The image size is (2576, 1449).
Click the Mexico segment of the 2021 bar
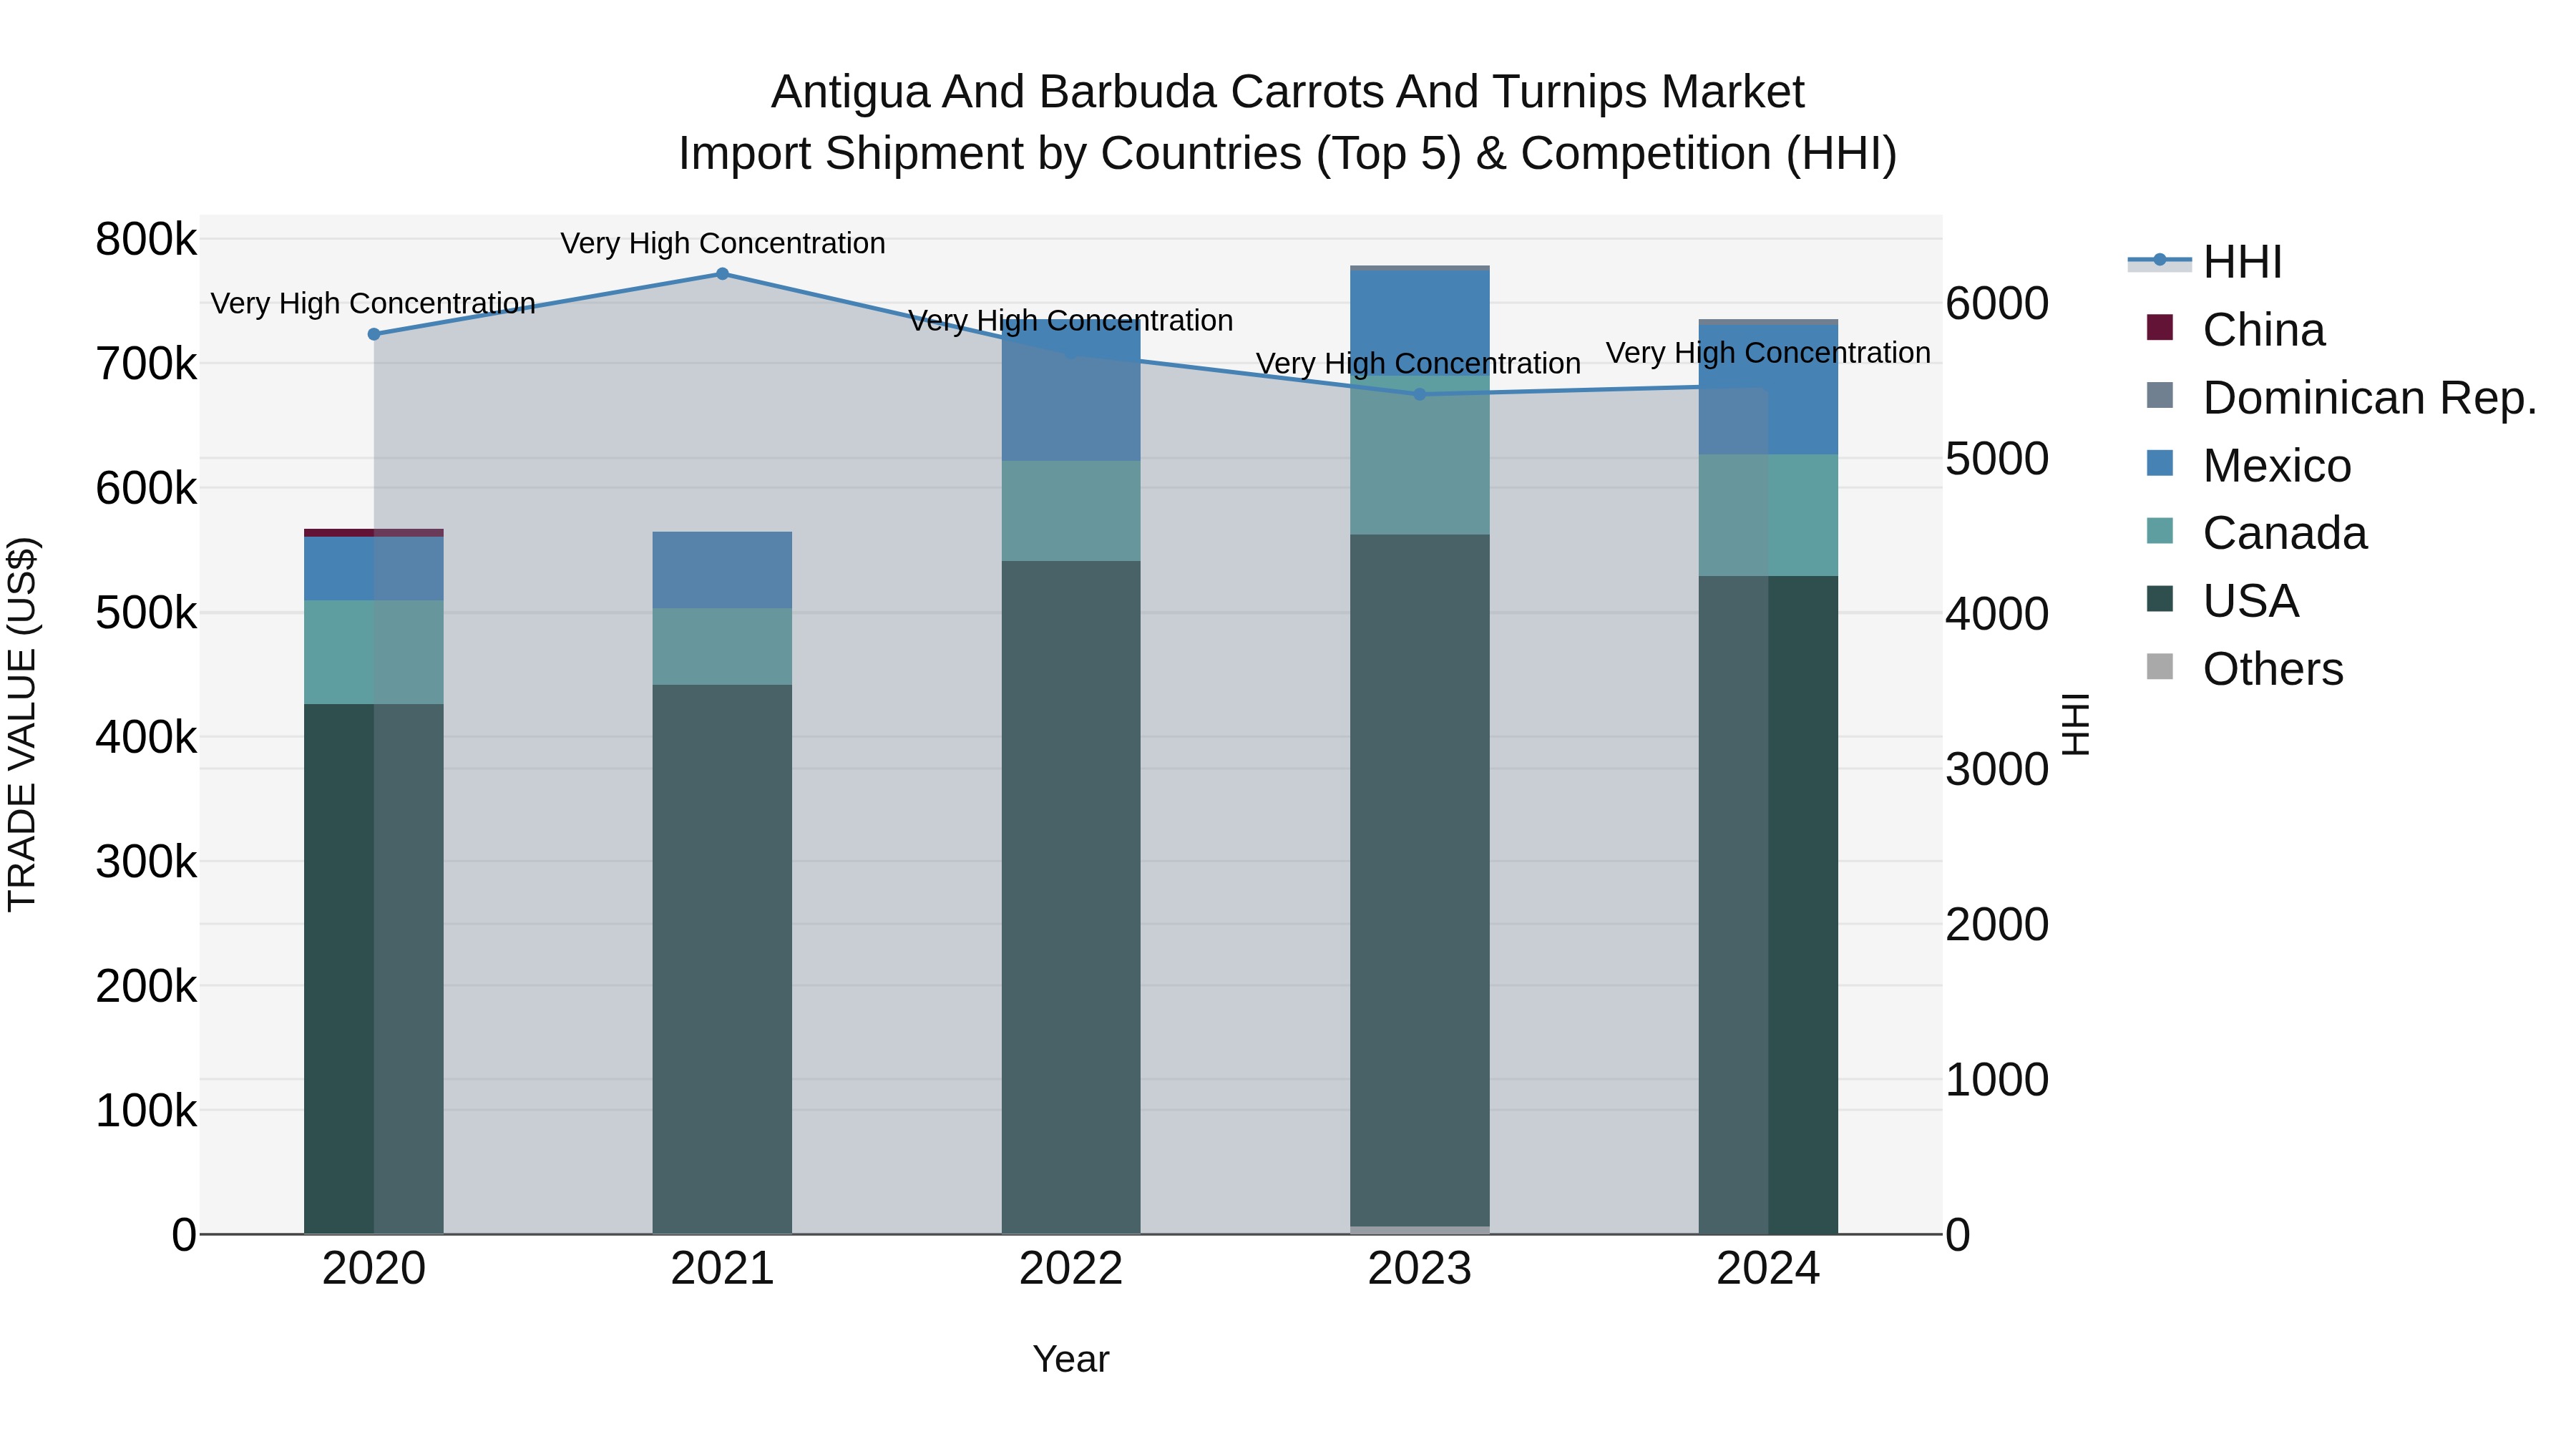(x=722, y=570)
